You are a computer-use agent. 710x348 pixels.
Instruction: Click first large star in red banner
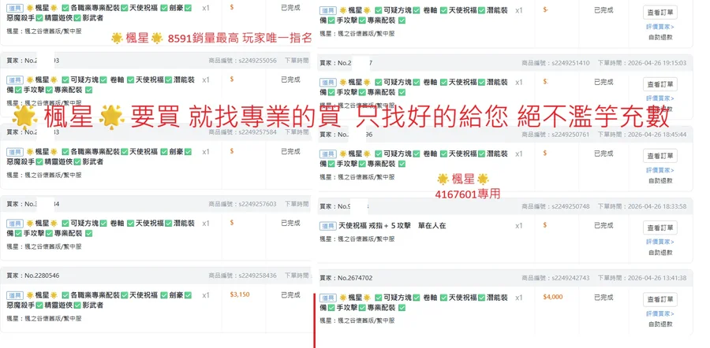(x=25, y=118)
